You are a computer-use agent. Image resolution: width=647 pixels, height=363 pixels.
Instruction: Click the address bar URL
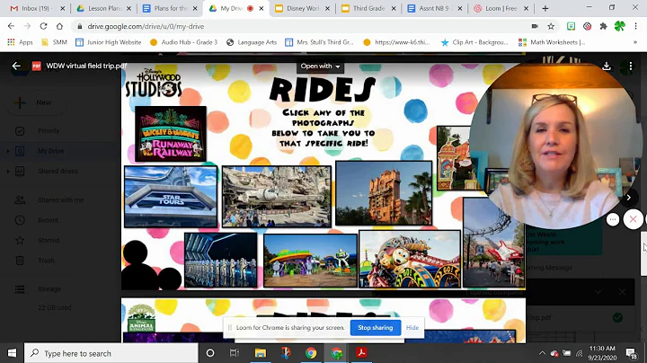(x=146, y=26)
